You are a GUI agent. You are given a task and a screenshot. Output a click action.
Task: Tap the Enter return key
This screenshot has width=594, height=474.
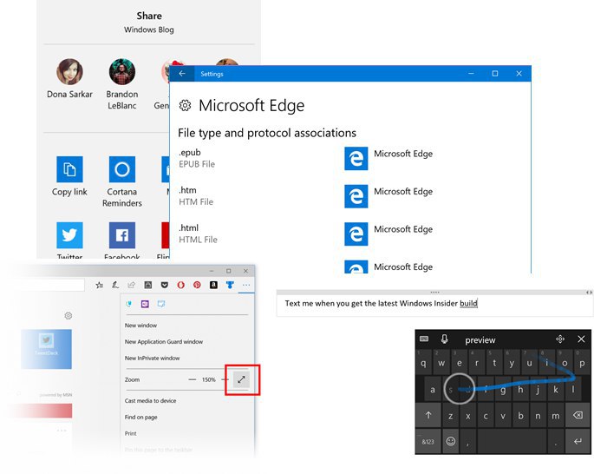click(578, 441)
